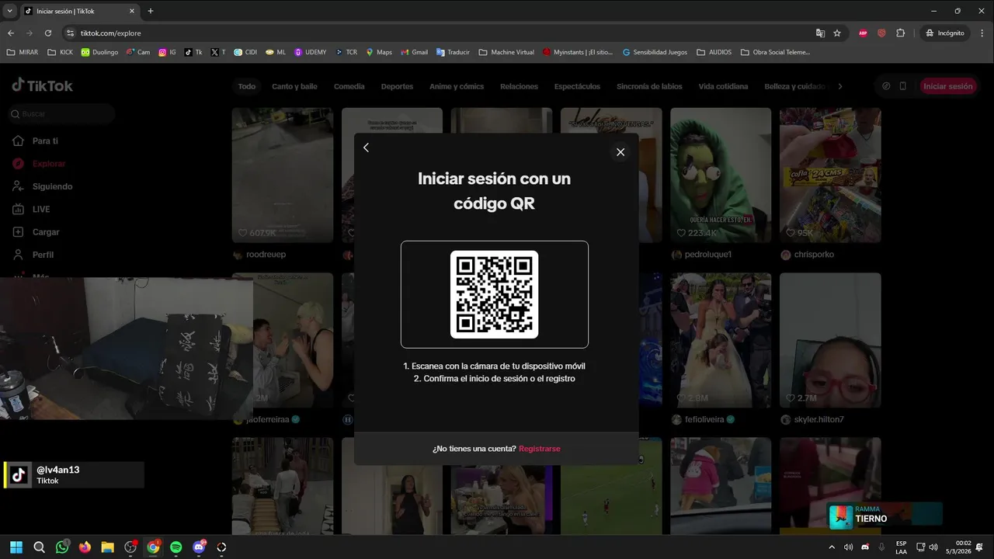
Task: Open Chrome tab search dropdown
Action: (9, 11)
